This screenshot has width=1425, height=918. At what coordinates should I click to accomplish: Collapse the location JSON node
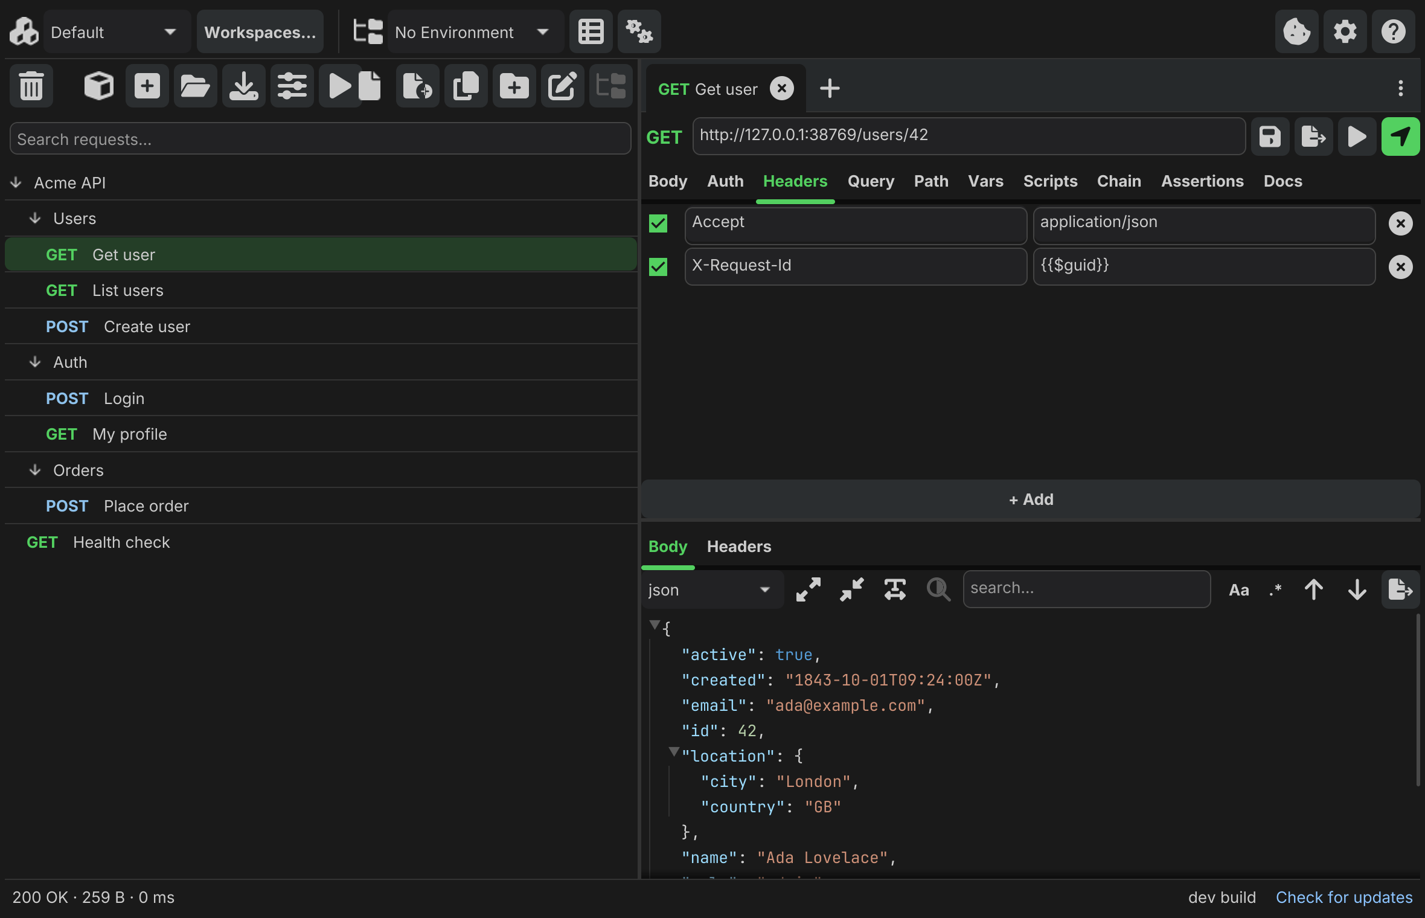coord(674,751)
